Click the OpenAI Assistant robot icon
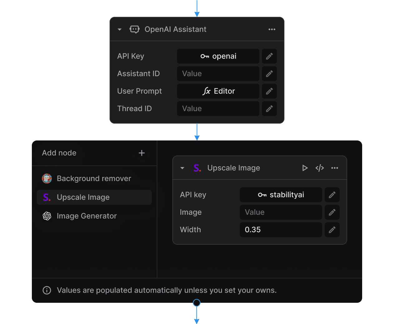 coord(135,29)
